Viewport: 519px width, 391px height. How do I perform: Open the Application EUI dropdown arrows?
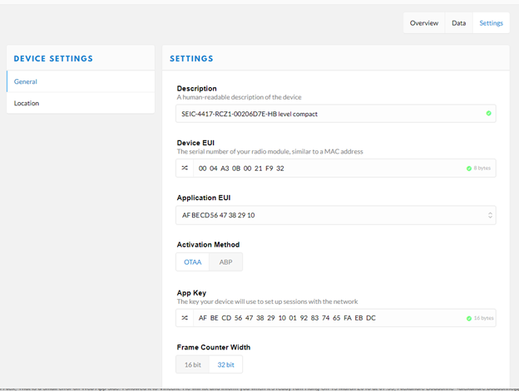pyautogui.click(x=489, y=215)
